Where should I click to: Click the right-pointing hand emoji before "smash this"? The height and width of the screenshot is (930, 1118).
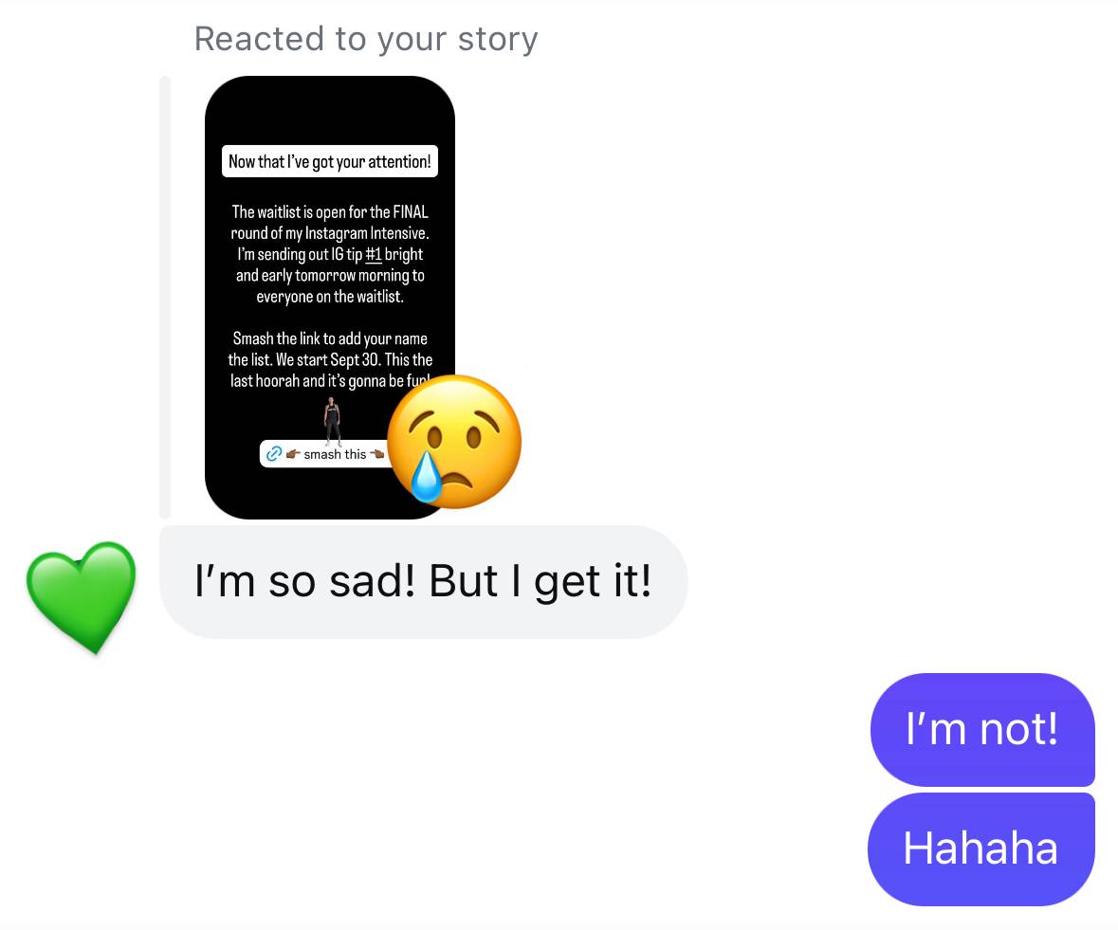292,454
